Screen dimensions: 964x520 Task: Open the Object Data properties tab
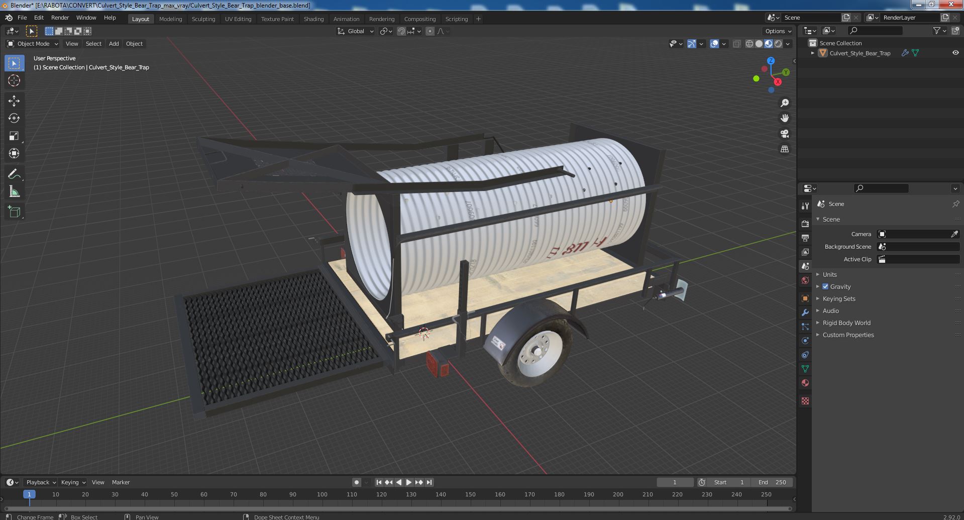(805, 369)
